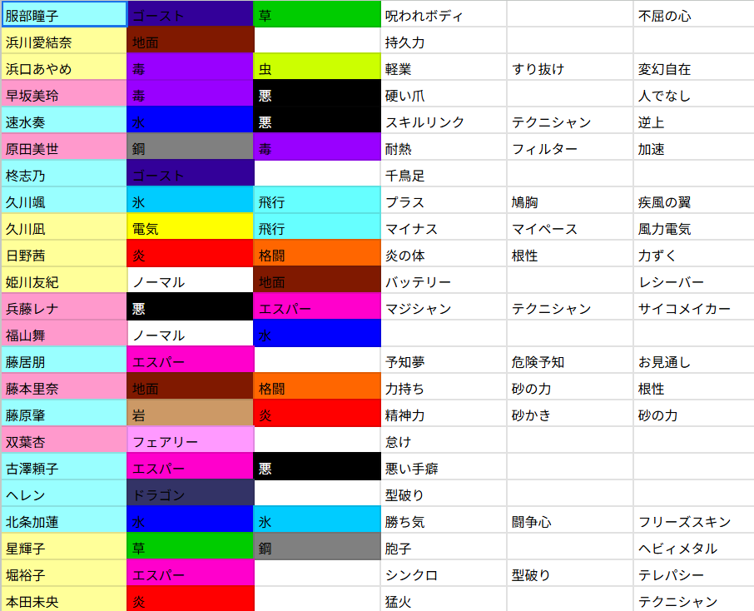Click the ヘビィメタル ability cell
The height and width of the screenshot is (611, 754).
click(x=693, y=548)
